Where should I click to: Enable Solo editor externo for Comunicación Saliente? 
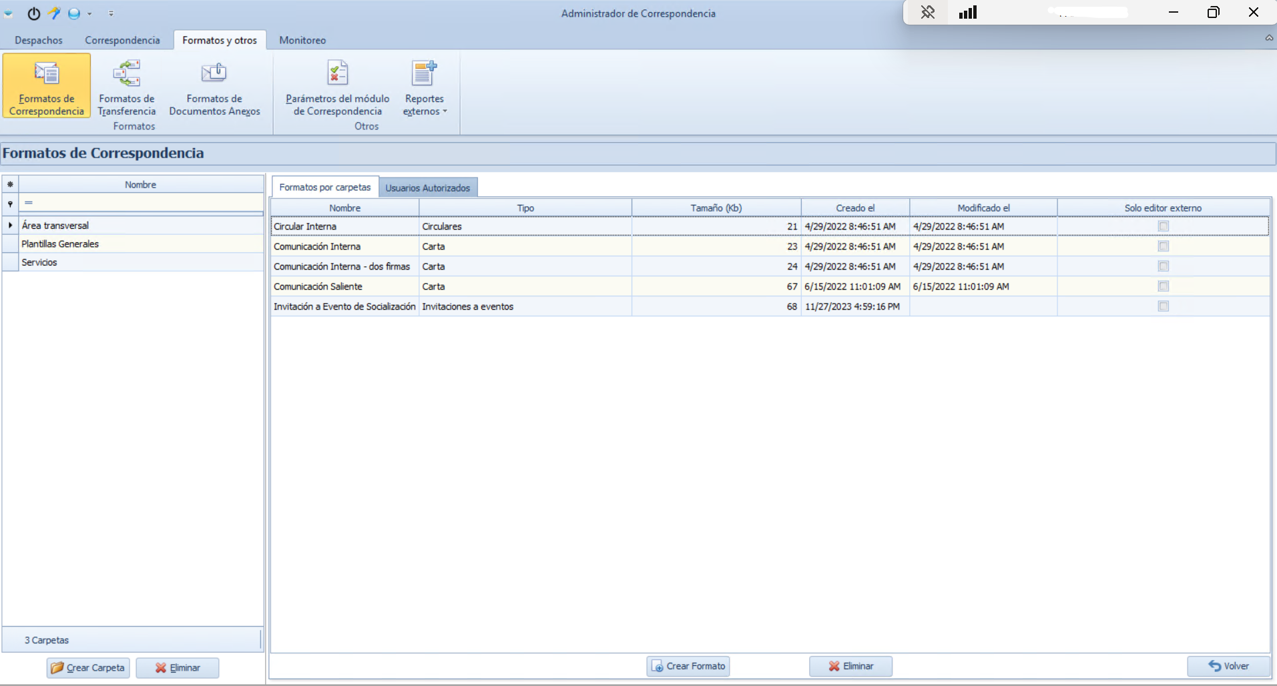1163,286
